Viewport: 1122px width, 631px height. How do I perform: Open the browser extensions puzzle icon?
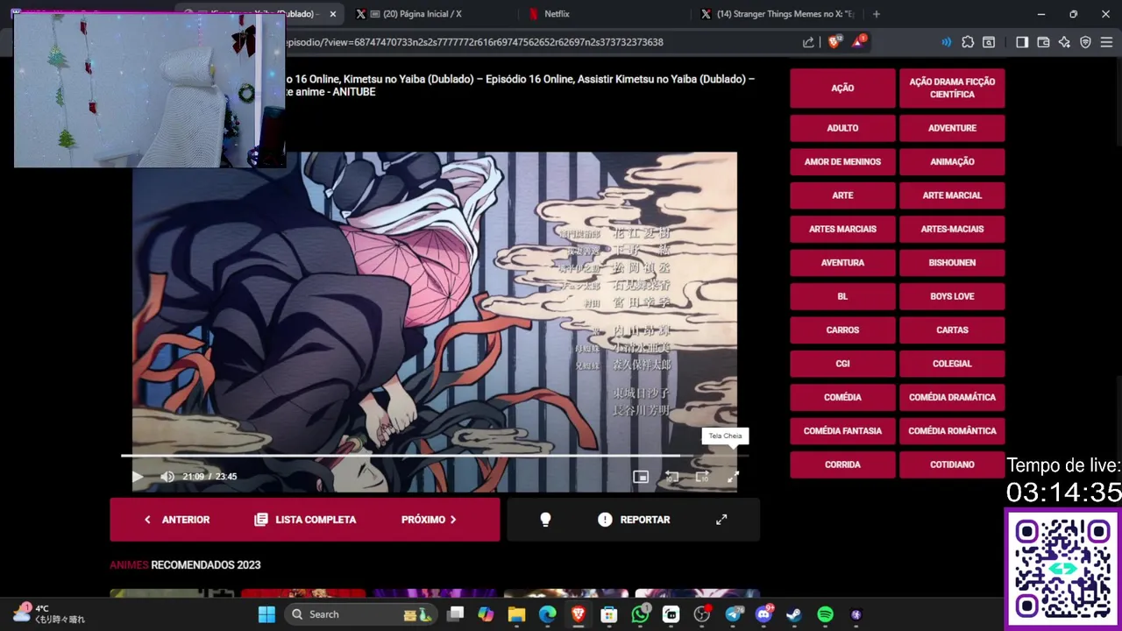coord(968,42)
